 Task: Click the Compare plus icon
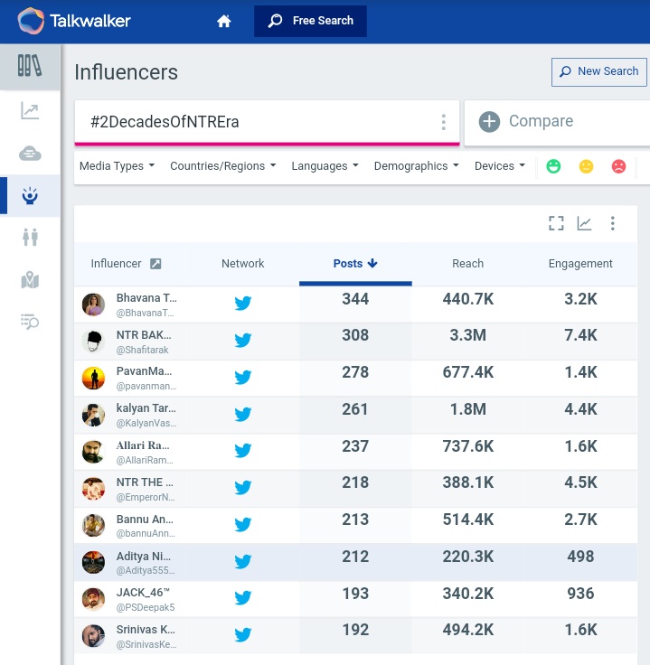(x=489, y=122)
